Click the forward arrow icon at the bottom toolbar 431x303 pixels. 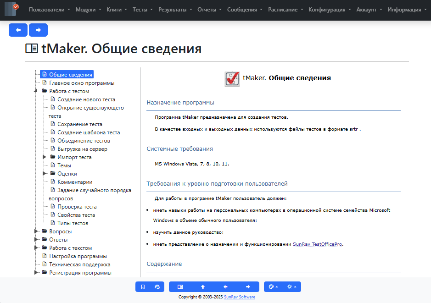(248, 286)
